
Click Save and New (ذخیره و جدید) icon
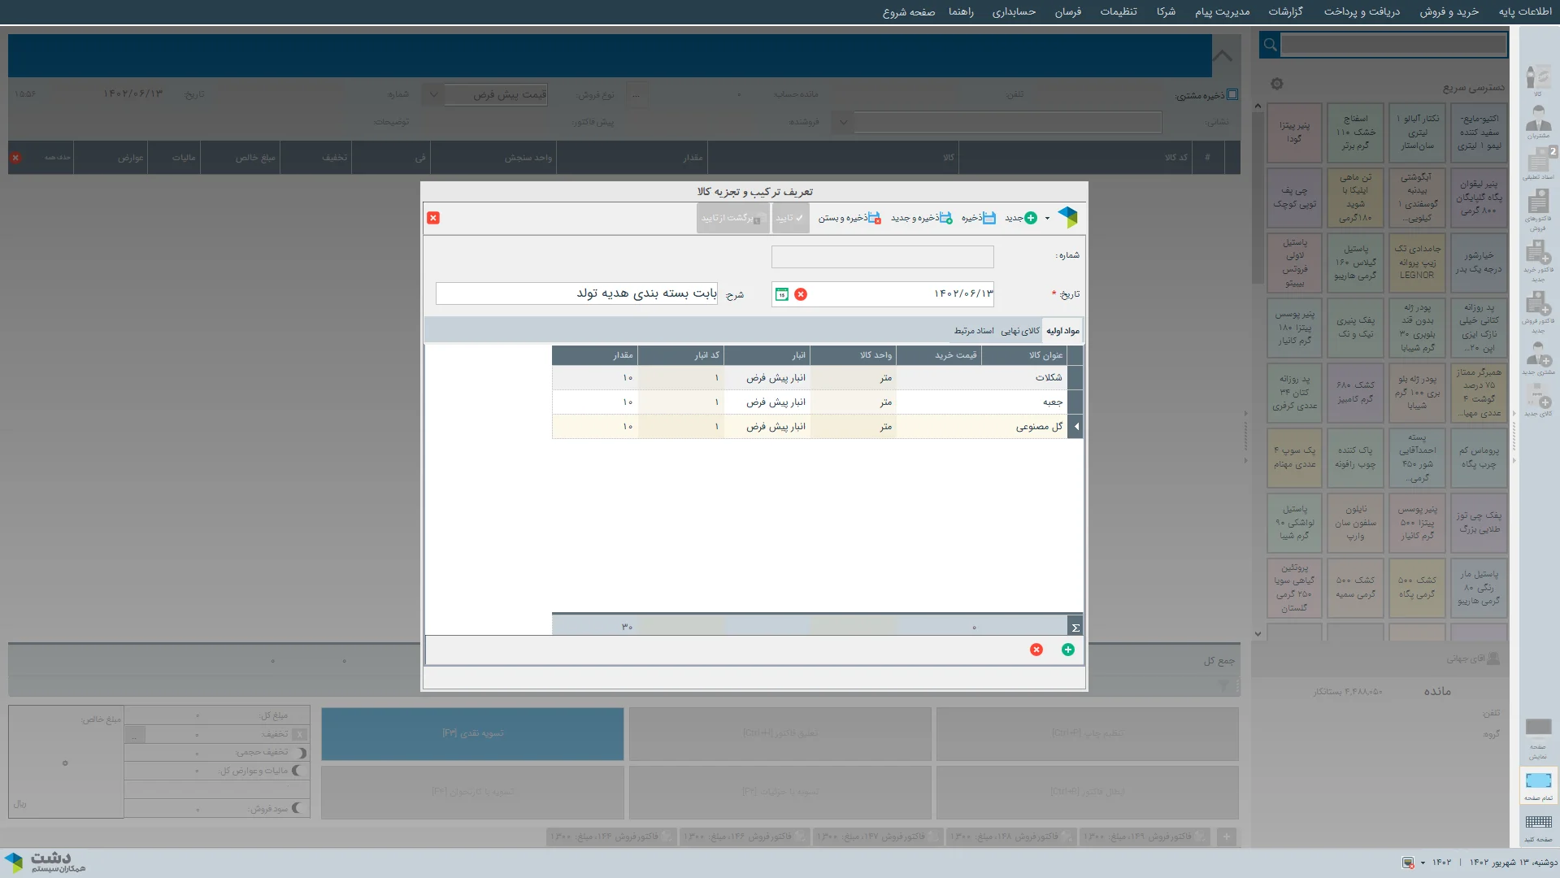click(x=945, y=218)
